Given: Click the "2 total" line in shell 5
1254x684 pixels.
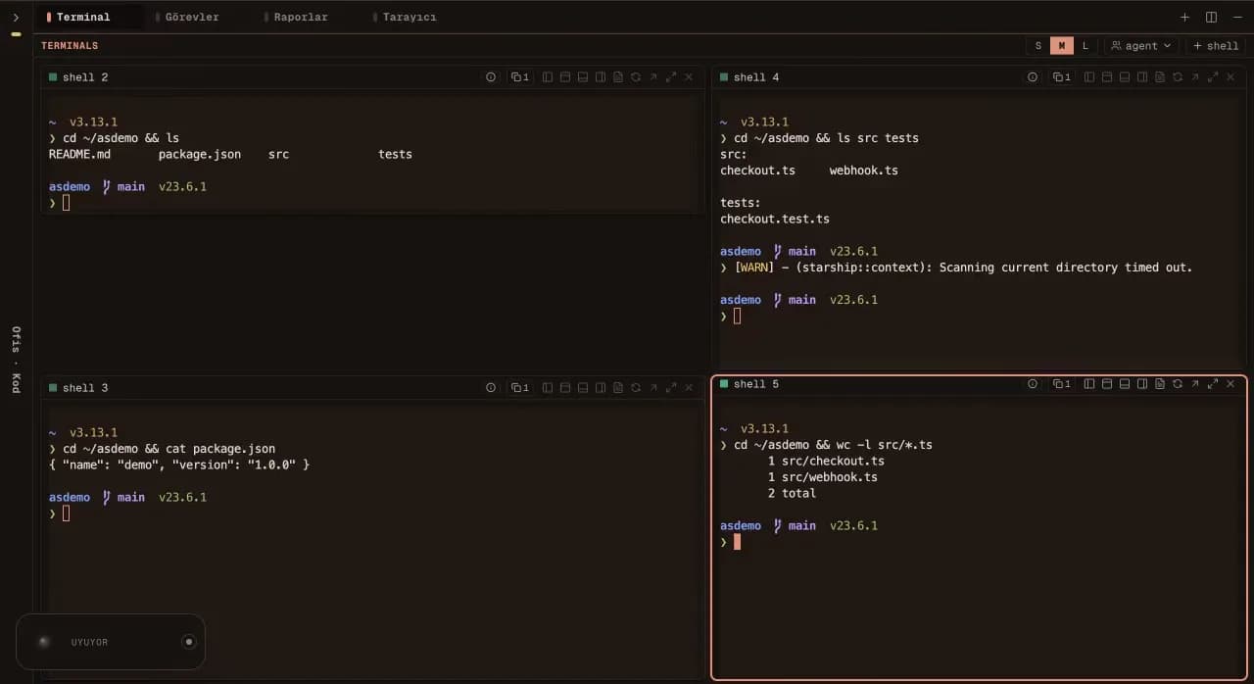Looking at the screenshot, I should (792, 493).
